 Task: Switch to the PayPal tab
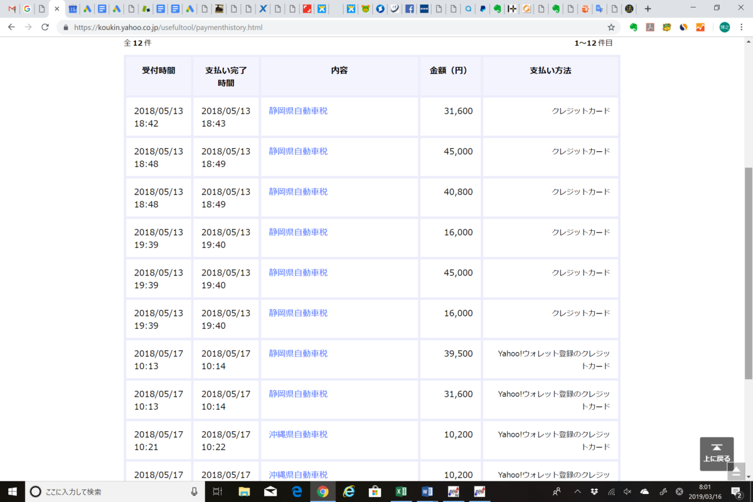[x=483, y=9]
